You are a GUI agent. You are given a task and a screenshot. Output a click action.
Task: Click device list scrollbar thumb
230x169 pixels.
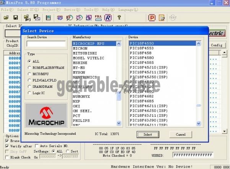point(199,105)
